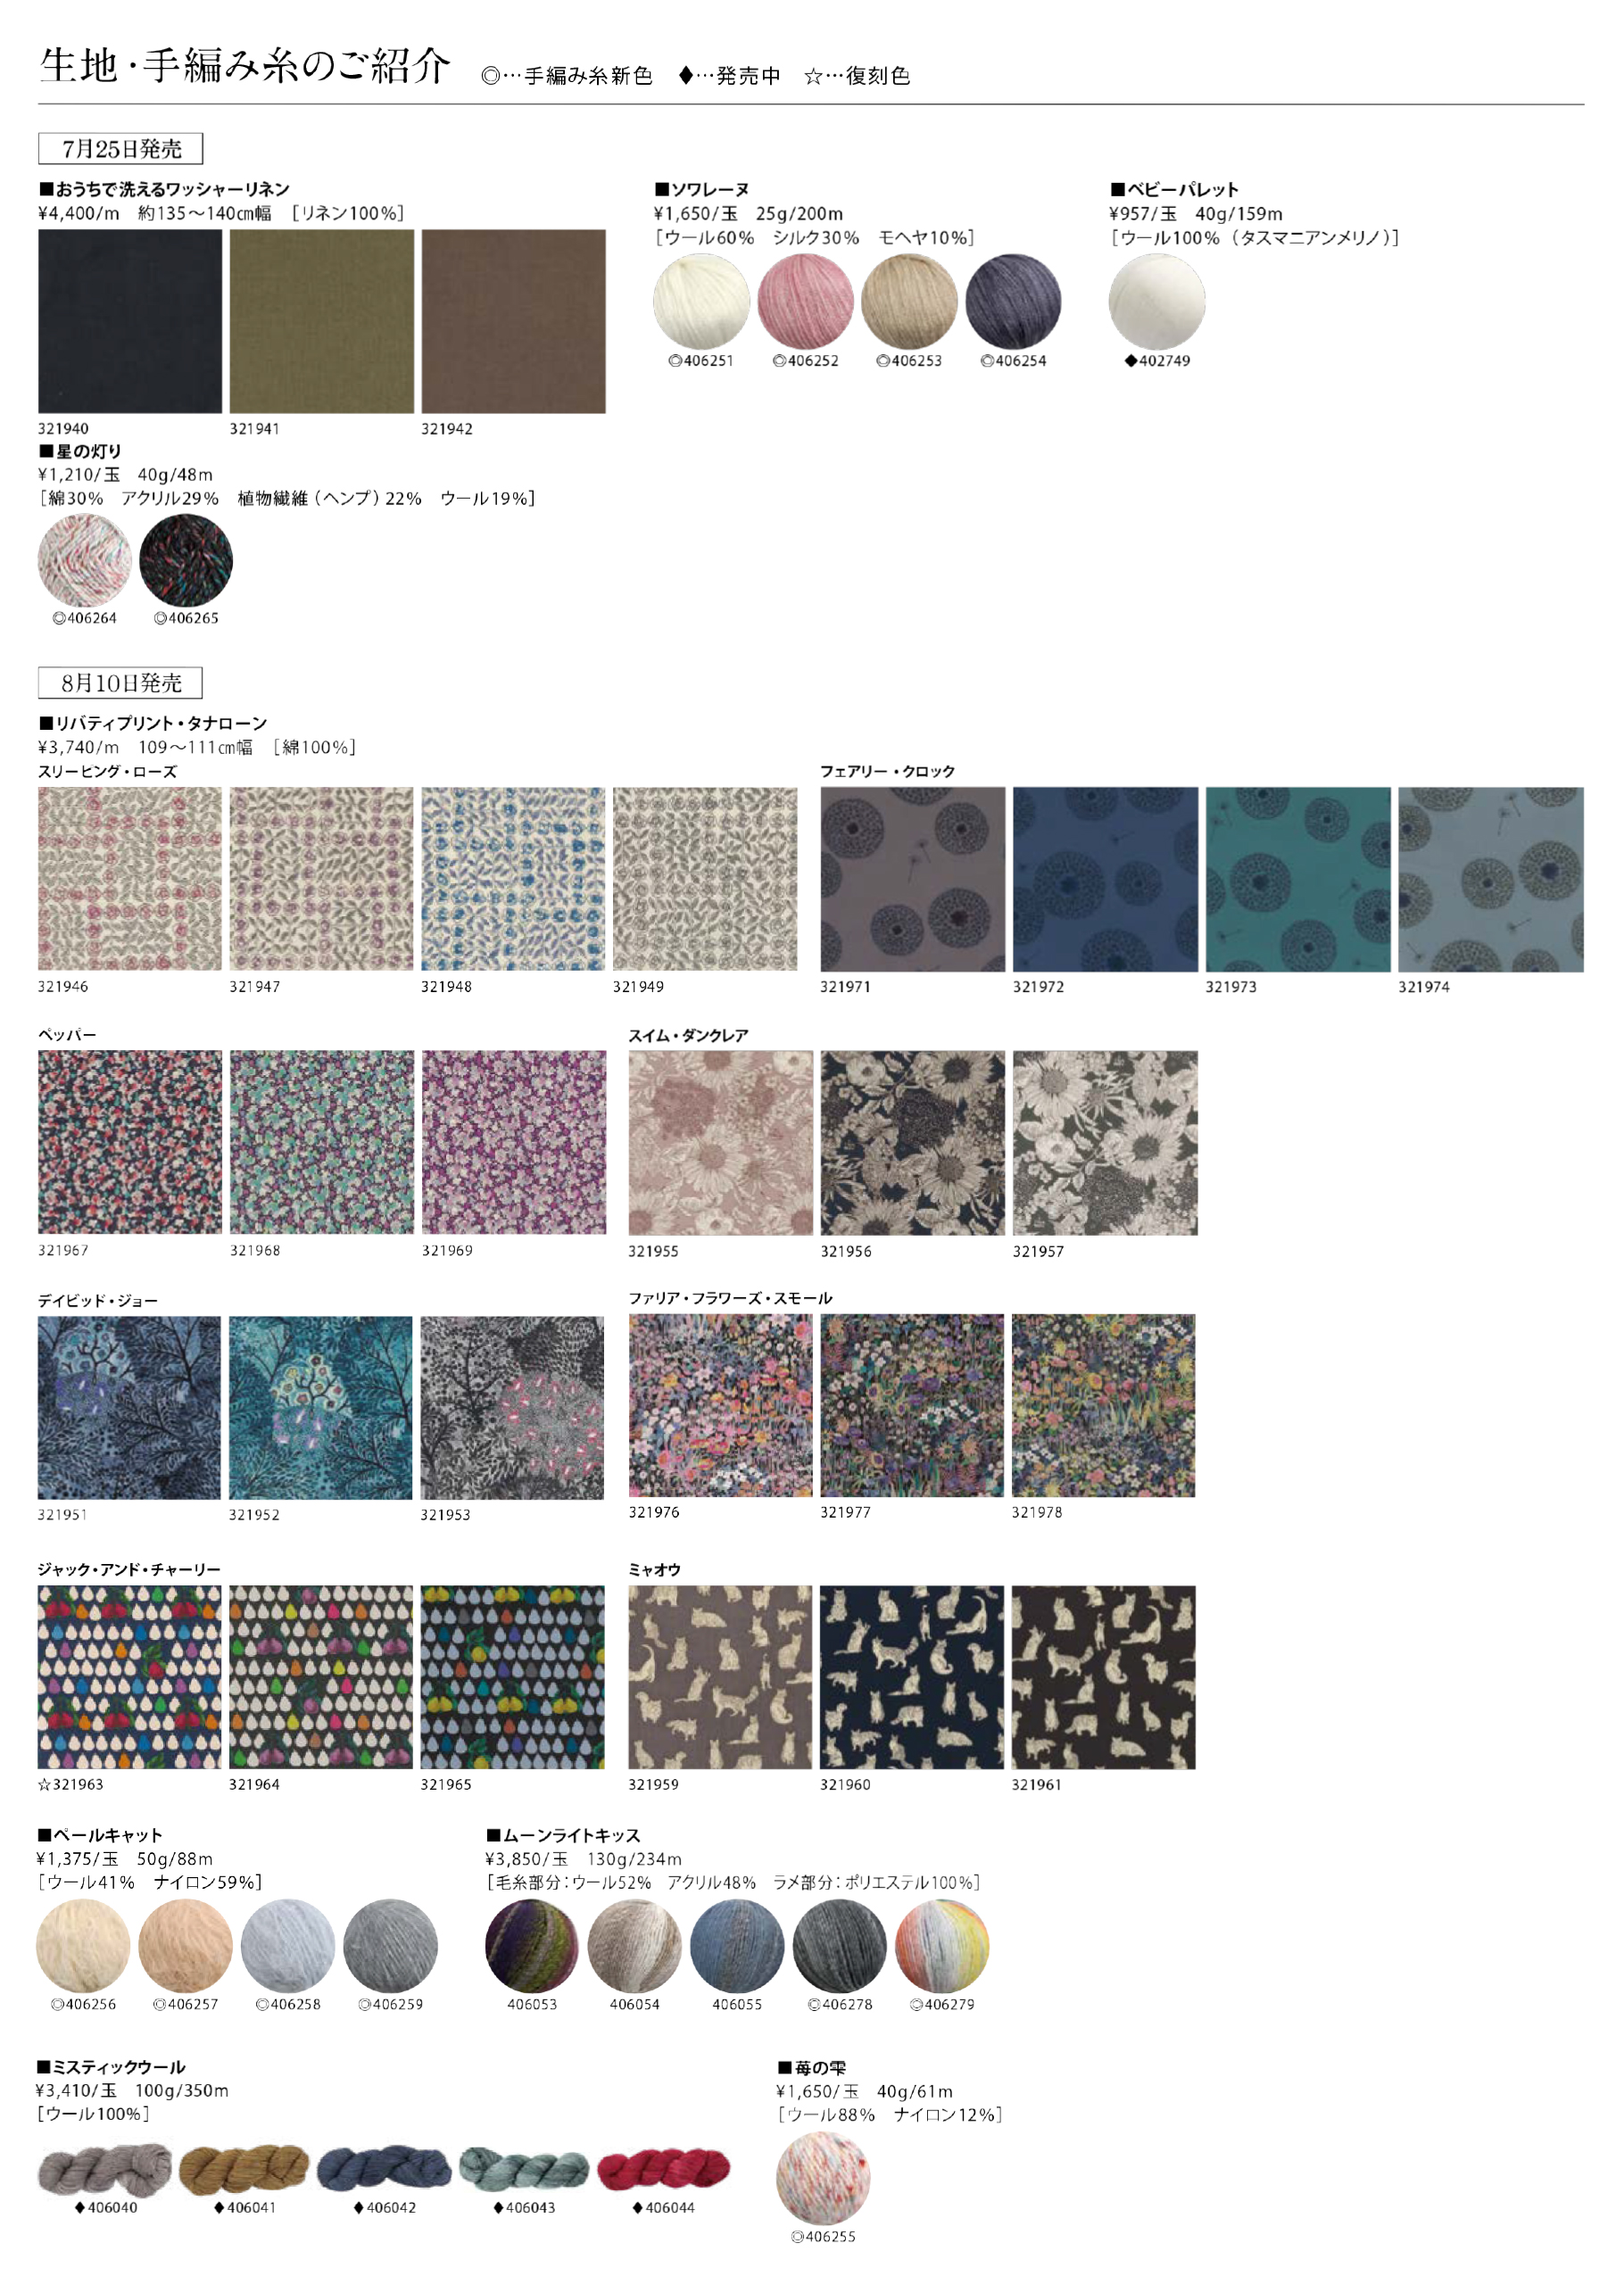The image size is (1624, 2284).
Task: Click the rainbow ムーンライトキッス yarn 406279
Action: tap(942, 1945)
